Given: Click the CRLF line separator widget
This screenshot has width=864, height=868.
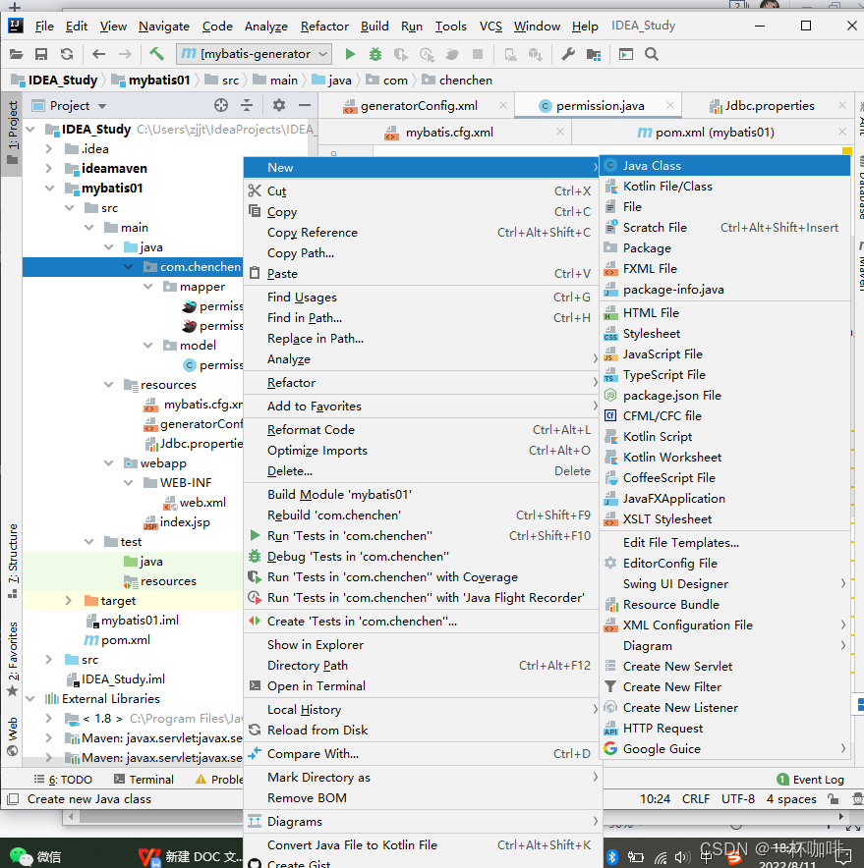Looking at the screenshot, I should tap(696, 799).
